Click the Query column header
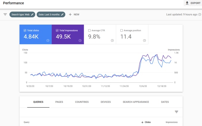Image resolution: width=202 pixels, height=126 pixels. pos(26,122)
